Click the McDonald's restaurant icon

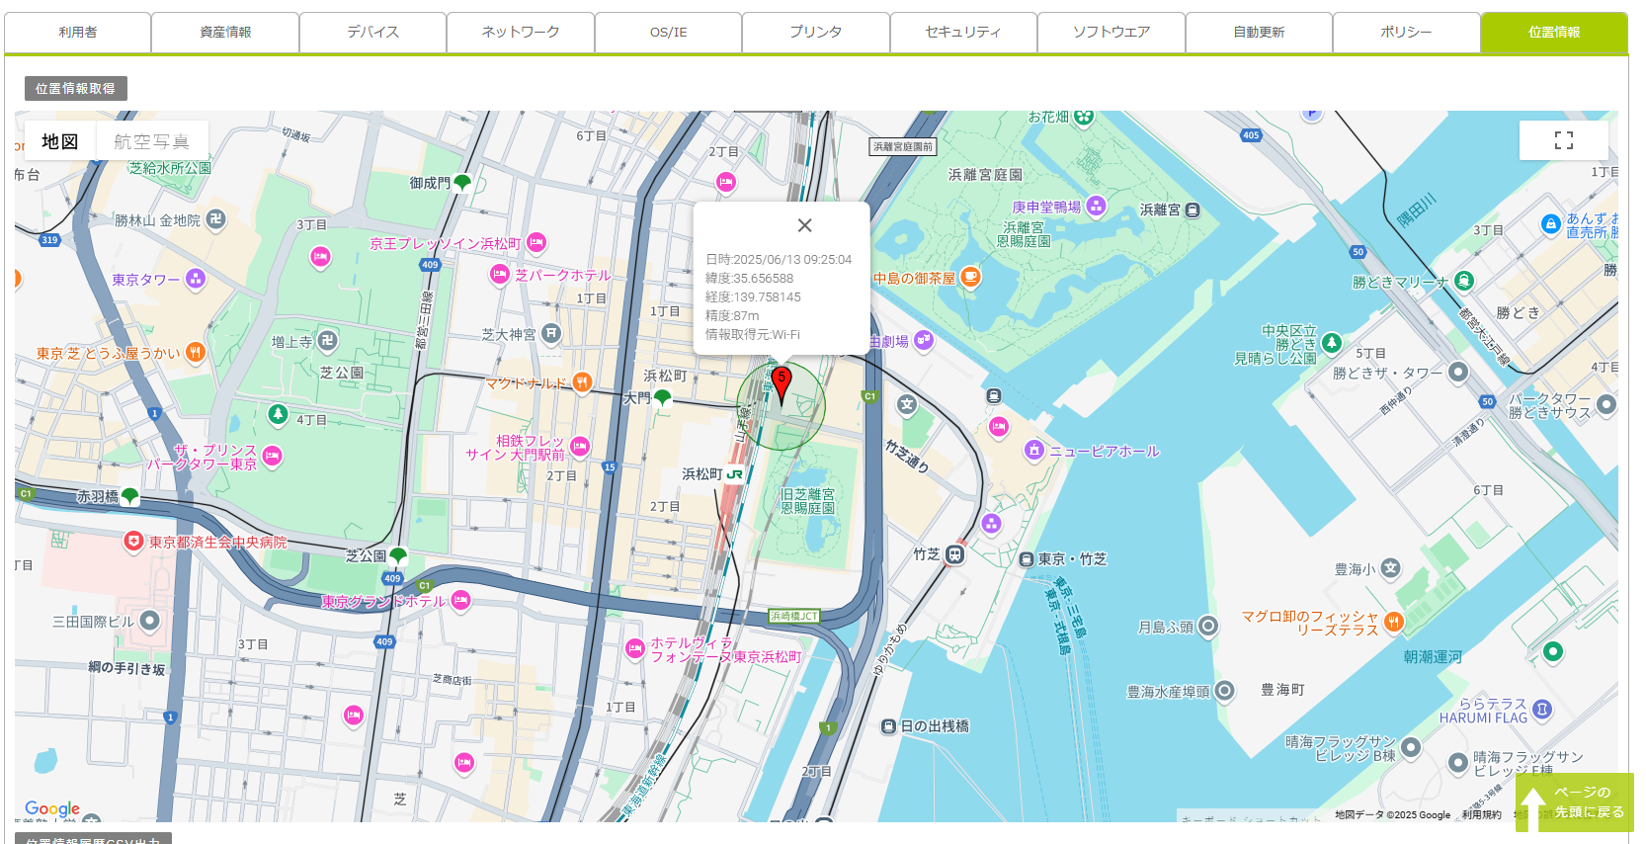(582, 382)
